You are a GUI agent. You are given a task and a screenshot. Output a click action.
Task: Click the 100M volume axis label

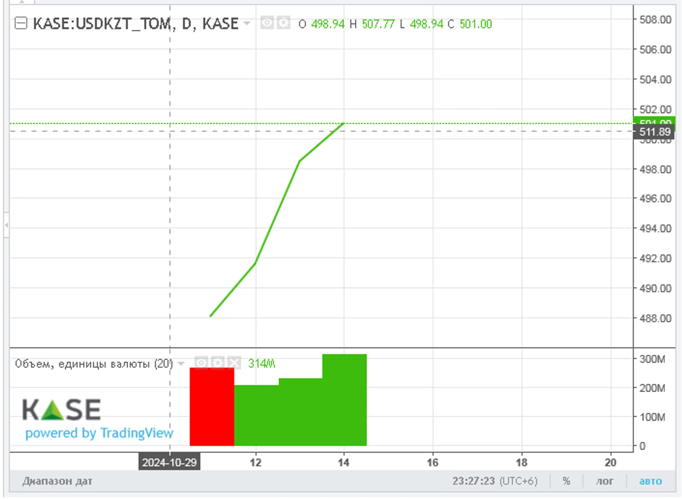[x=652, y=417]
